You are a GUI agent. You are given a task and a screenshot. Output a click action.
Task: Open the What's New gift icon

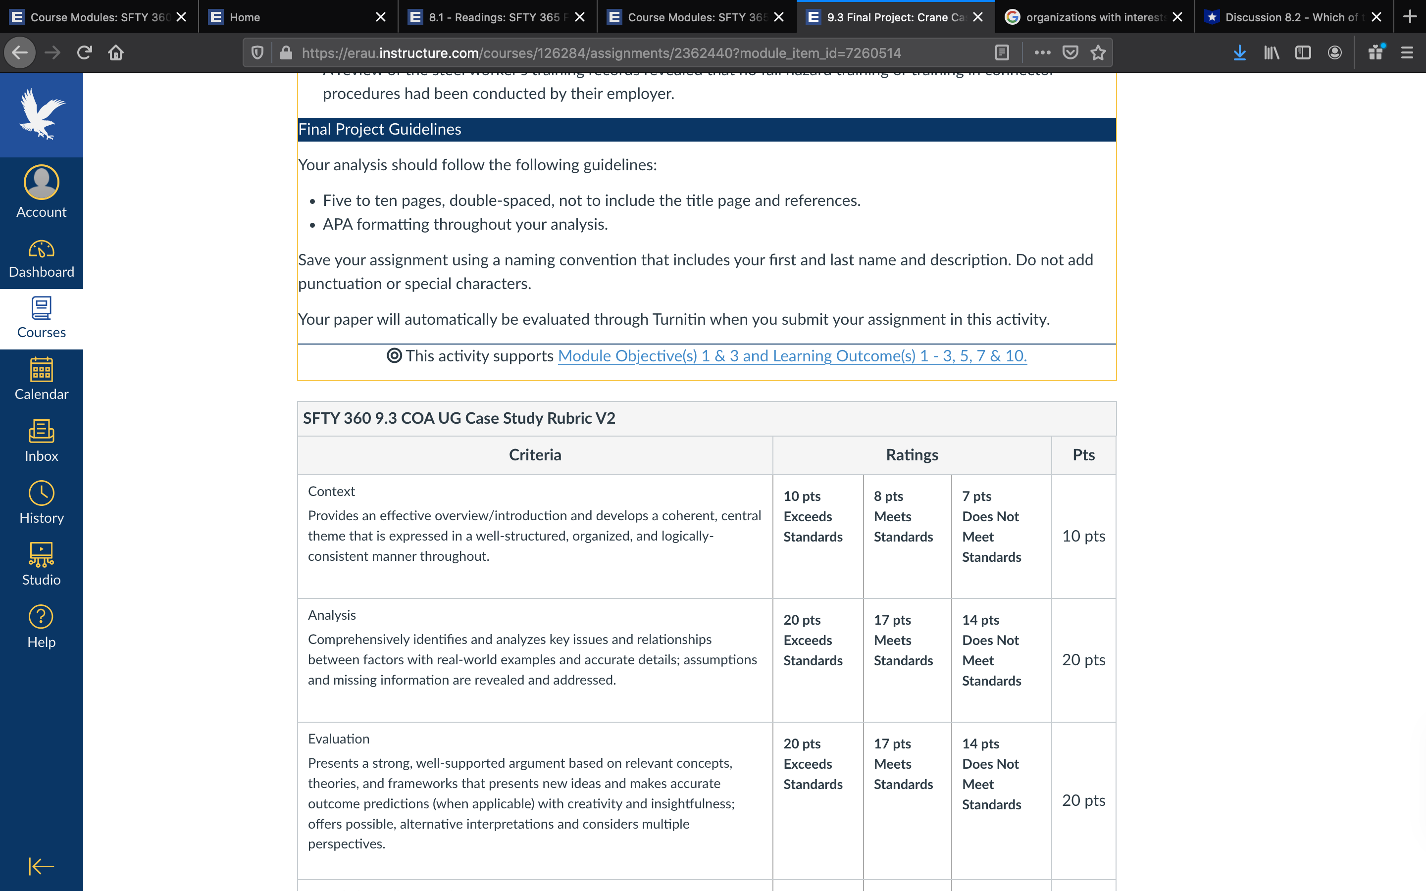pyautogui.click(x=1376, y=52)
